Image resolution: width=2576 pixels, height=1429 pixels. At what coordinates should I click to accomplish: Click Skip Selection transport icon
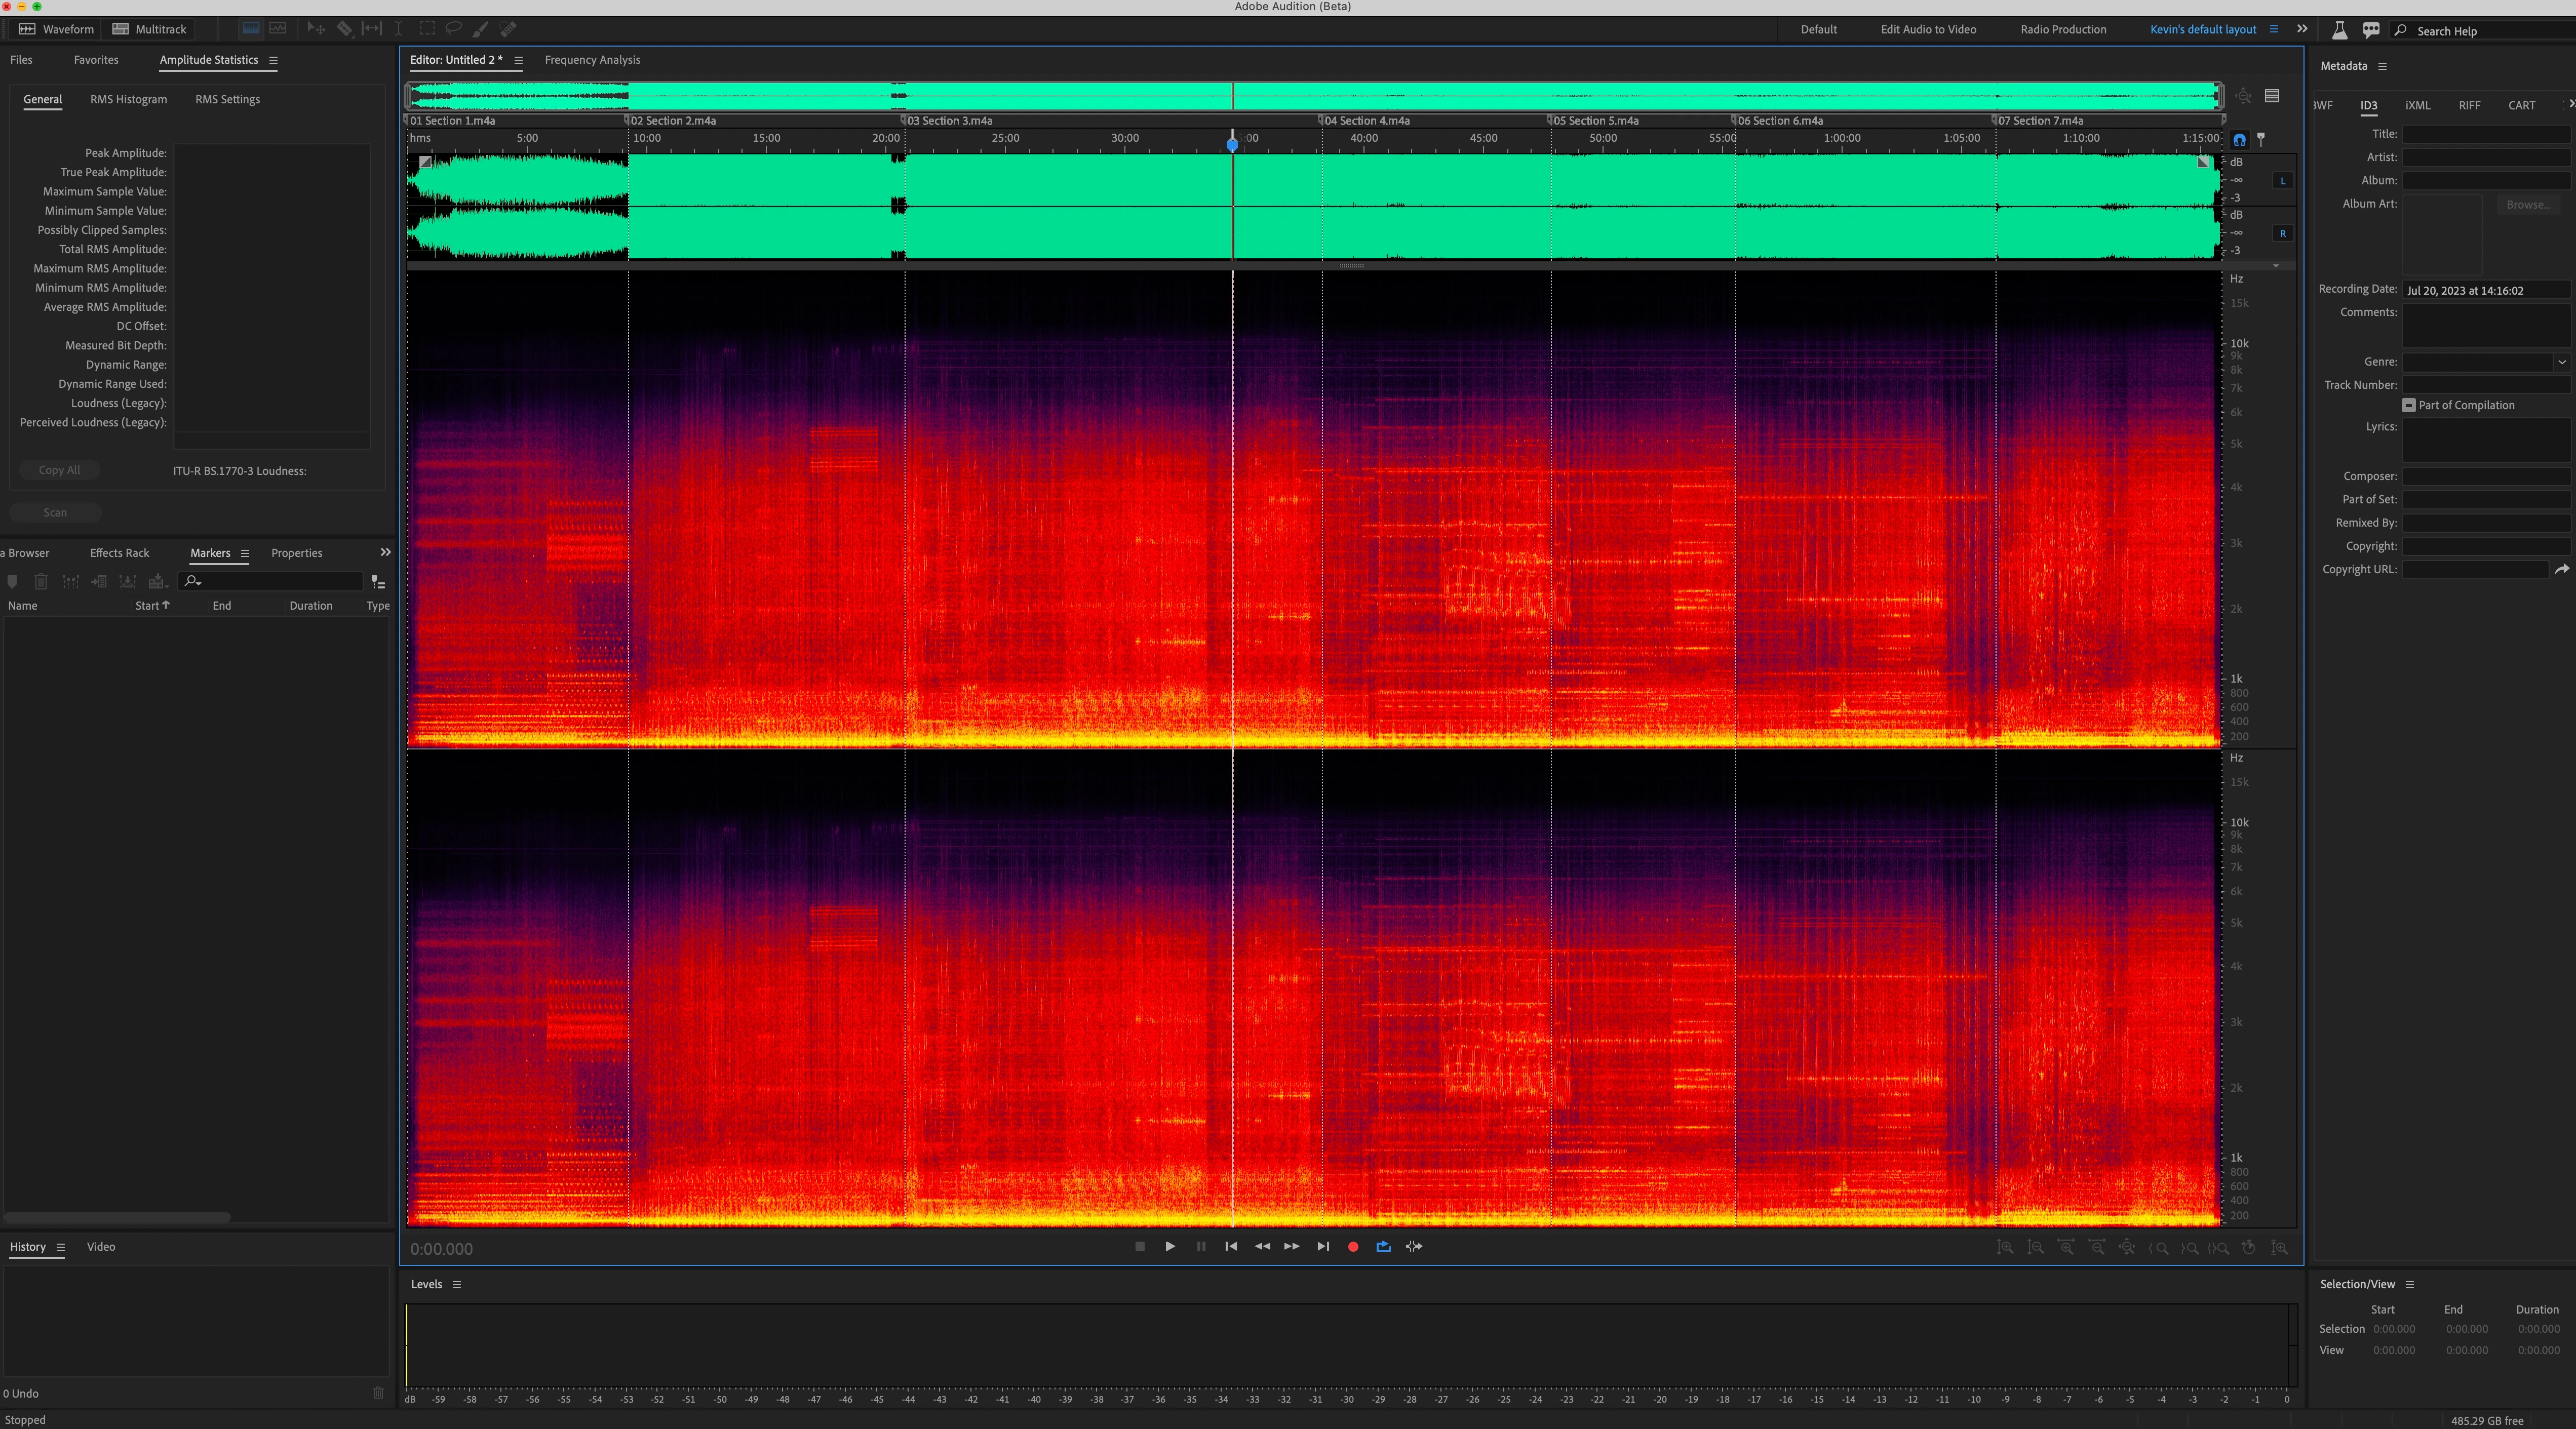click(x=1413, y=1246)
